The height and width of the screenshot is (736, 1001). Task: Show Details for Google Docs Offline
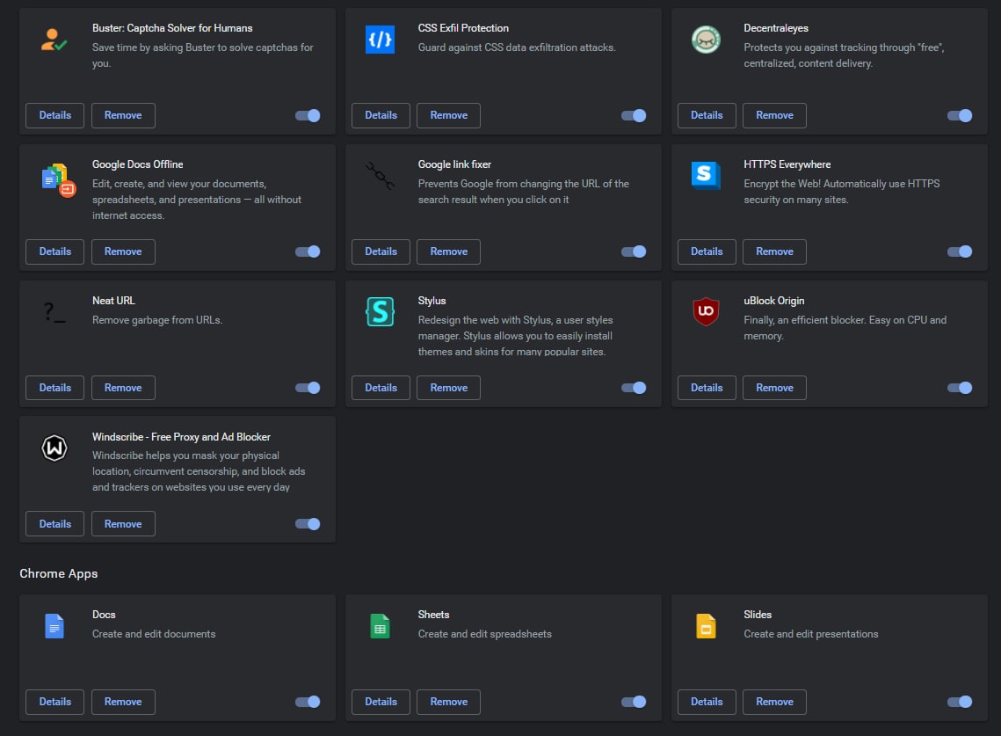(x=54, y=251)
